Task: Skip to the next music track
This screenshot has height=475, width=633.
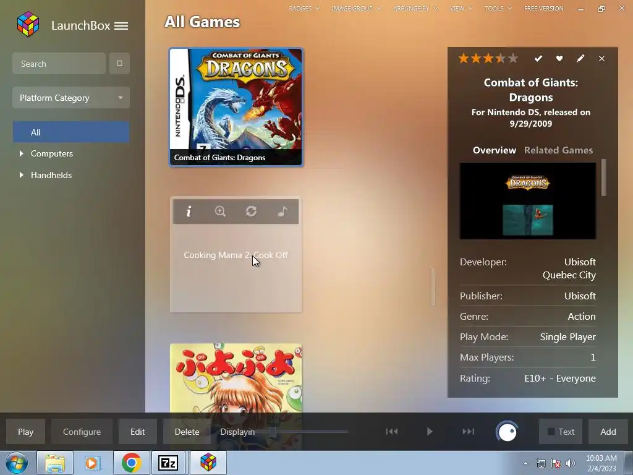Action: (469, 431)
